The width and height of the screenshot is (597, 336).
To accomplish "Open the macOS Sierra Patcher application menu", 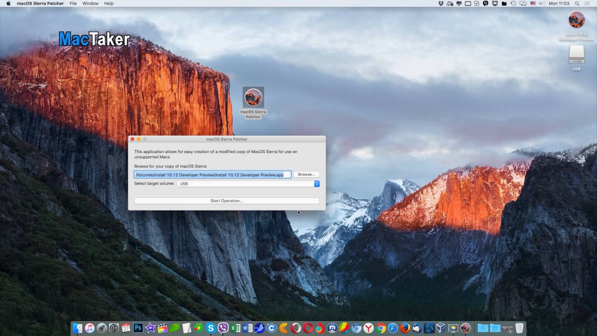I will click(40, 3).
